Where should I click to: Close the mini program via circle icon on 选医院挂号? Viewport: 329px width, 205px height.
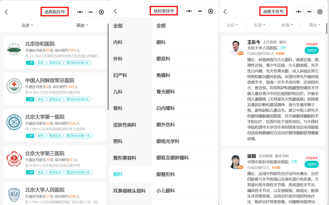pos(101,12)
